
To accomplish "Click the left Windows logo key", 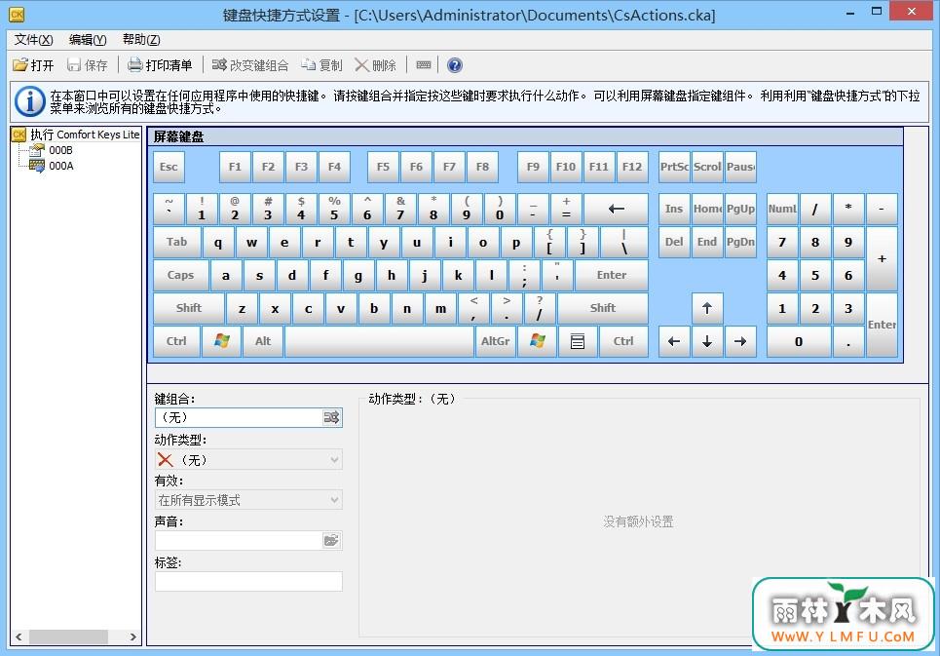I will pyautogui.click(x=222, y=341).
